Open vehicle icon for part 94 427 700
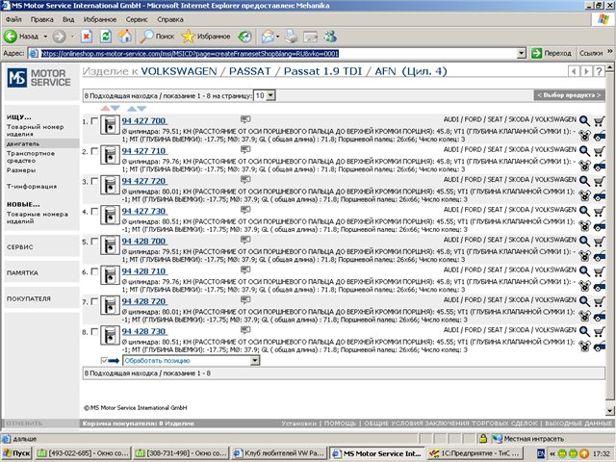 point(599,136)
